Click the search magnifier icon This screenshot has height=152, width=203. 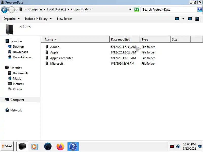pos(199,10)
